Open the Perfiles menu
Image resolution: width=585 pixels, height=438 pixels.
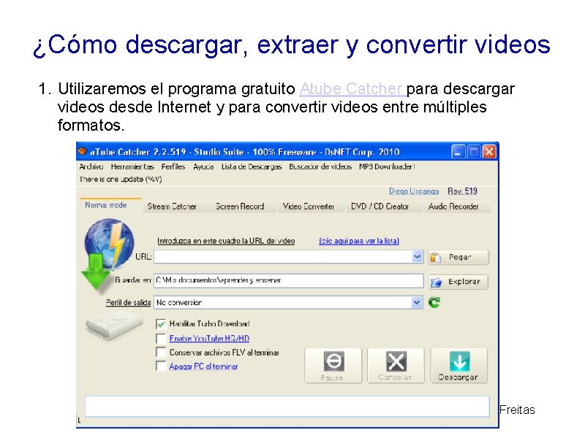coord(173,166)
